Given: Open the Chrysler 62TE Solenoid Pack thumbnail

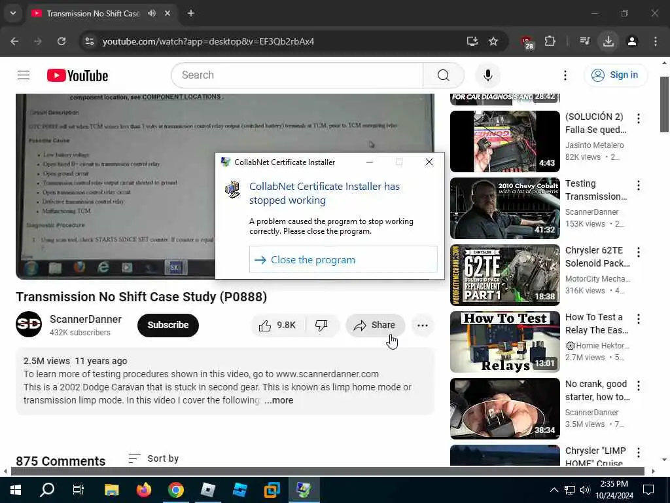Looking at the screenshot, I should tap(505, 275).
